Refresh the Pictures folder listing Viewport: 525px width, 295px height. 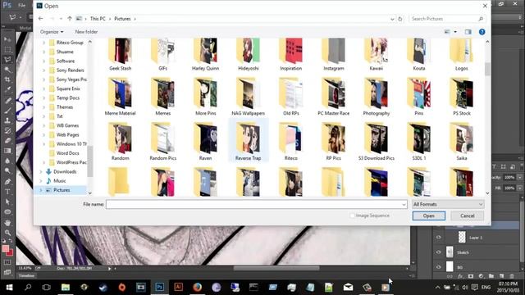pos(400,19)
